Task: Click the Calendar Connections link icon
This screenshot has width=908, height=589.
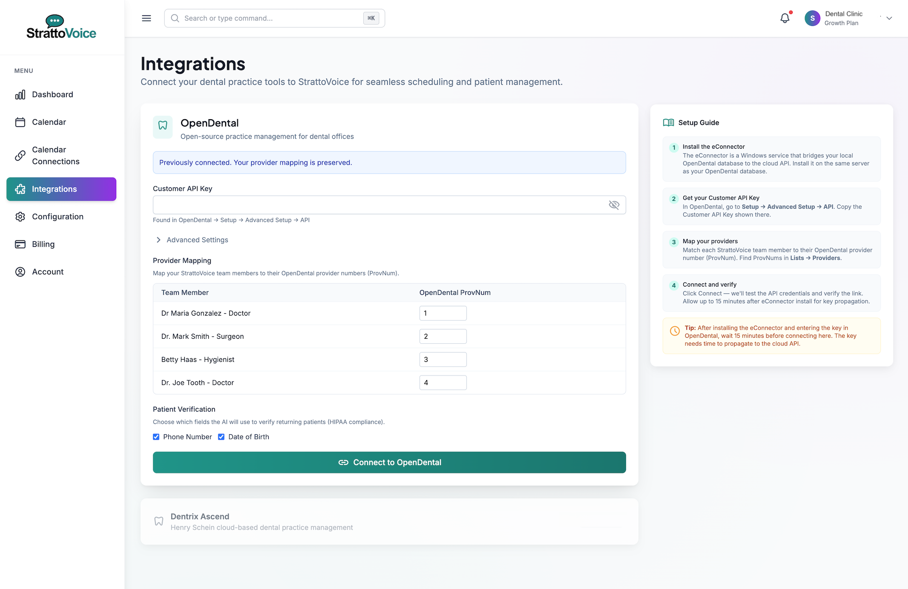Action: [x=20, y=156]
